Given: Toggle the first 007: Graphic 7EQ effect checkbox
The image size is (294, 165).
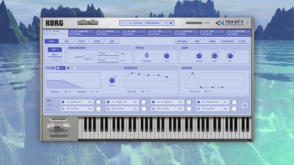Looking at the screenshot, I should click(63, 102).
